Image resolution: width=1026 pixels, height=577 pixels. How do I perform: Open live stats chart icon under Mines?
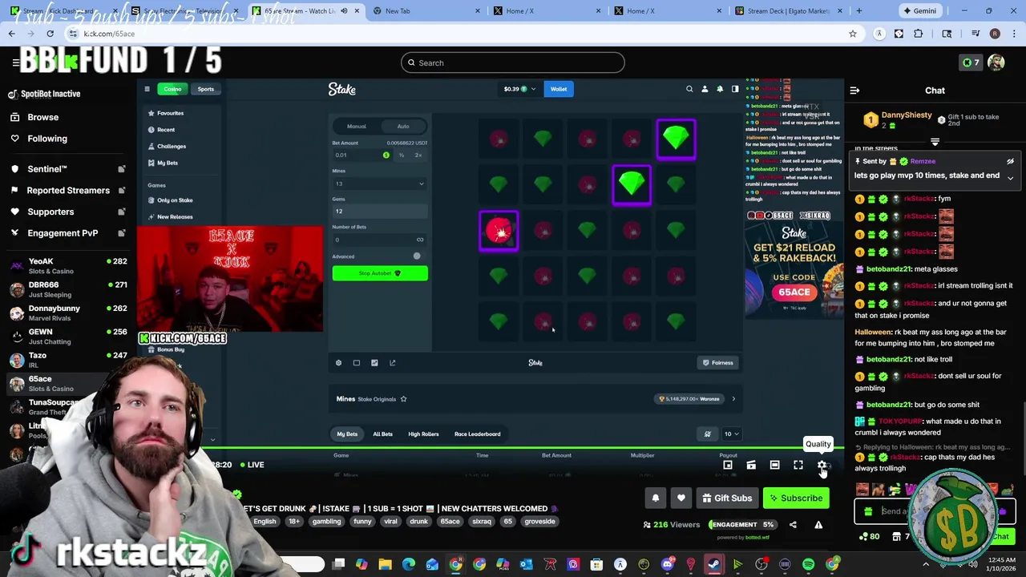click(x=374, y=363)
